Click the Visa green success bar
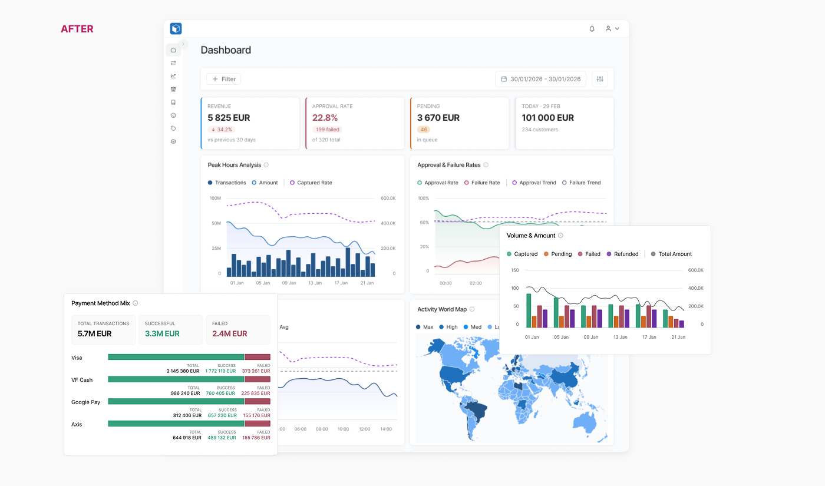 (176, 357)
